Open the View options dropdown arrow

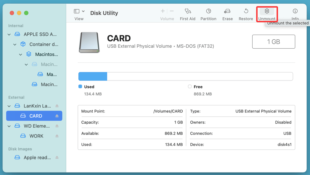pos(83,11)
